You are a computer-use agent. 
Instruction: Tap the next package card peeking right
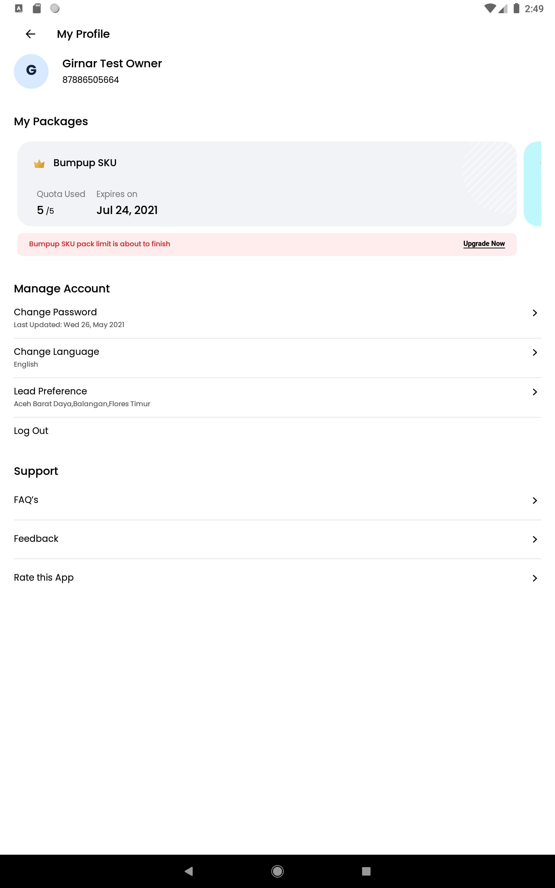pos(532,183)
